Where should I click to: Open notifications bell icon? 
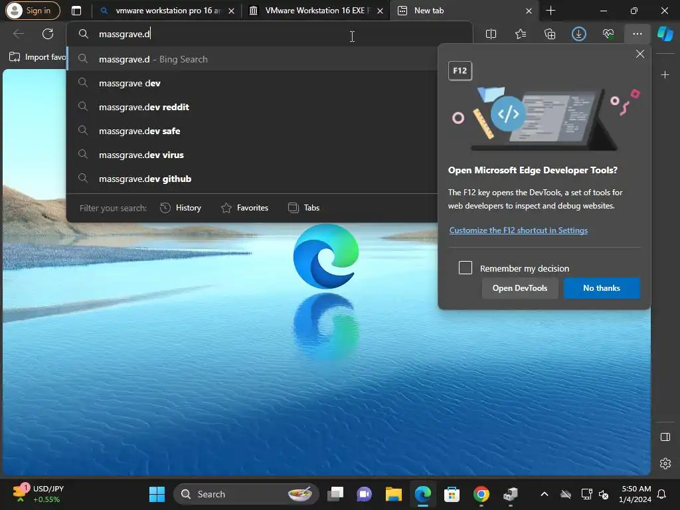pyautogui.click(x=662, y=494)
